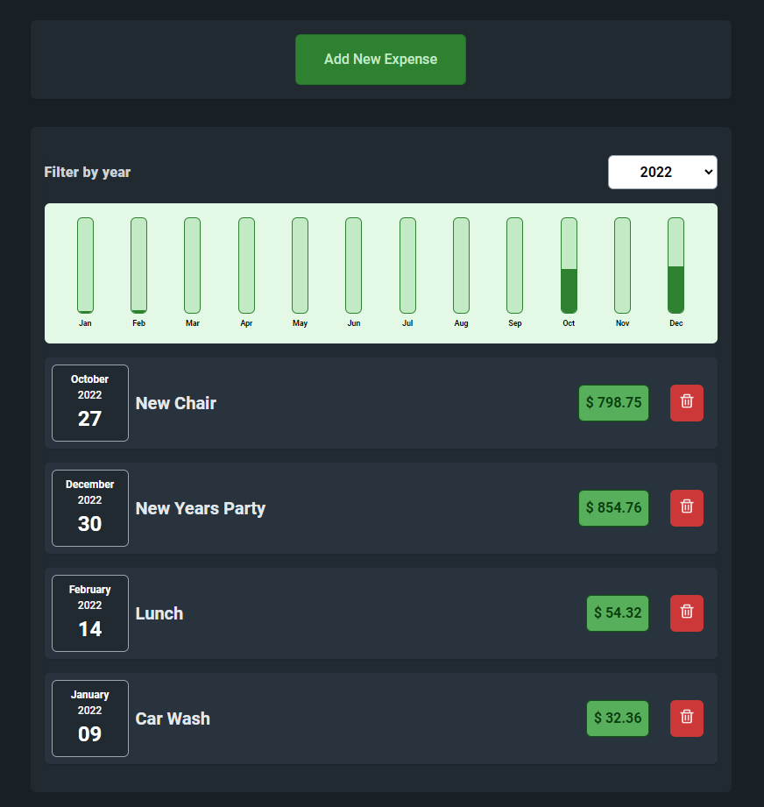Click the Add New Expense button
The image size is (764, 807).
tap(380, 60)
